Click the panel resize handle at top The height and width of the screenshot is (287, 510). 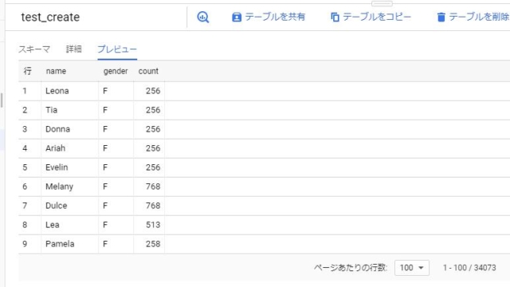pos(382,3)
